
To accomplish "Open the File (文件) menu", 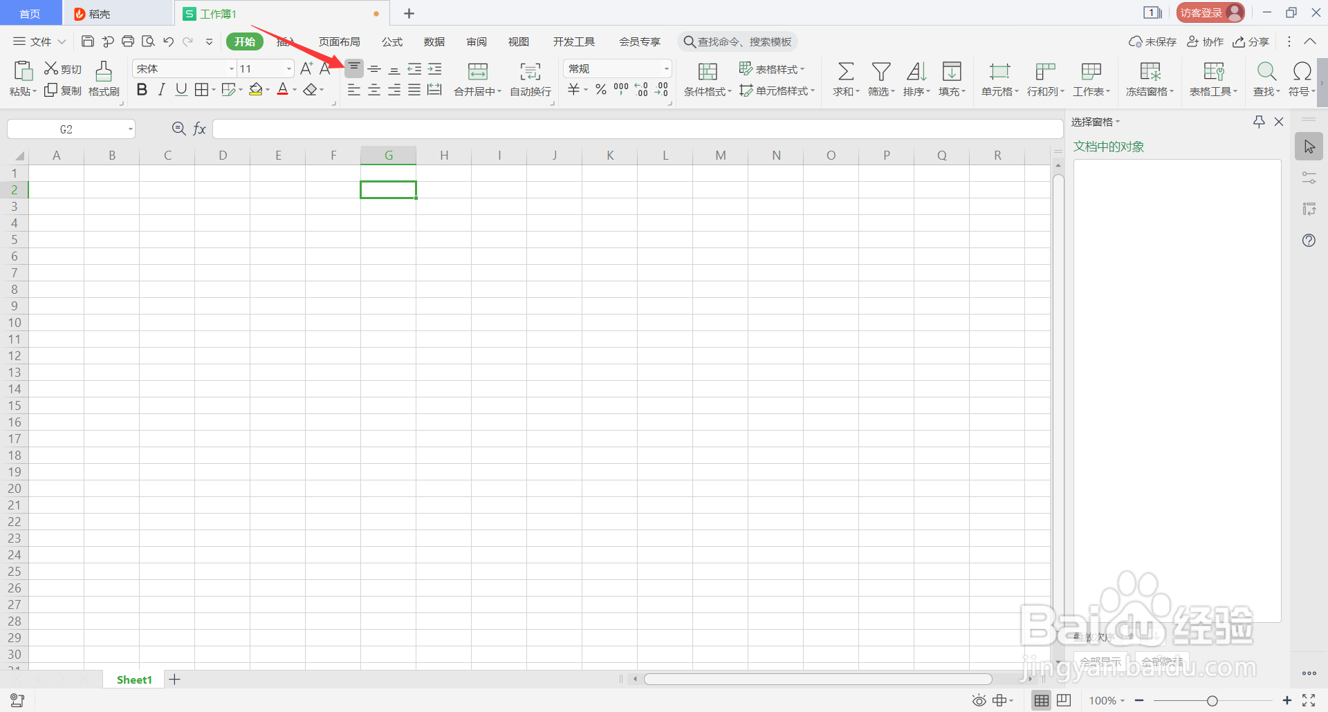I will coord(39,41).
